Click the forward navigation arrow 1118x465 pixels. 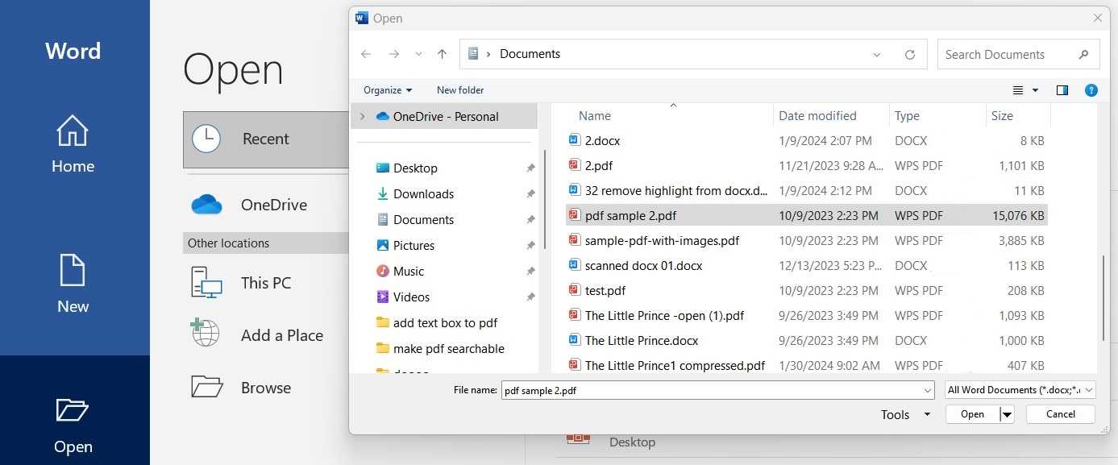[x=393, y=53]
